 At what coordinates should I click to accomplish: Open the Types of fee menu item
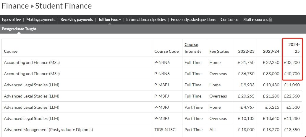point(11,20)
